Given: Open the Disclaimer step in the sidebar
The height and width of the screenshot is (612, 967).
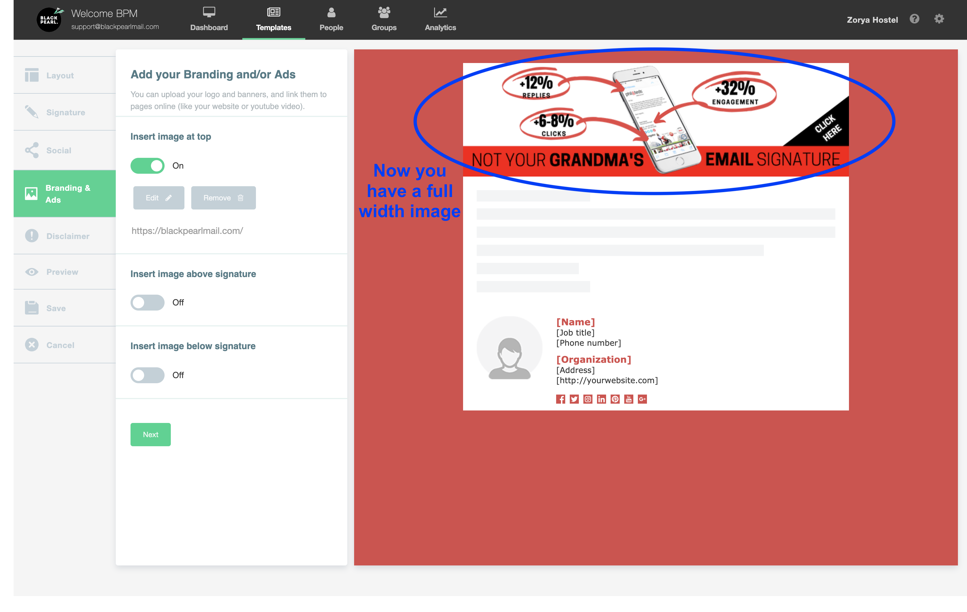Looking at the screenshot, I should (68, 236).
